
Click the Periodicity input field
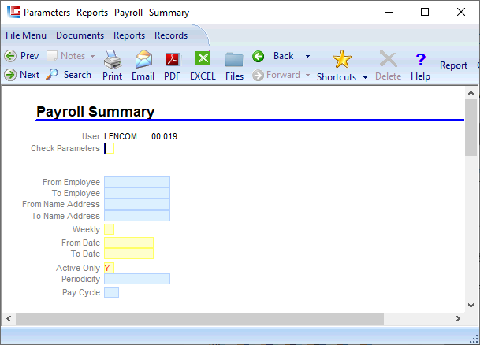pyautogui.click(x=137, y=279)
